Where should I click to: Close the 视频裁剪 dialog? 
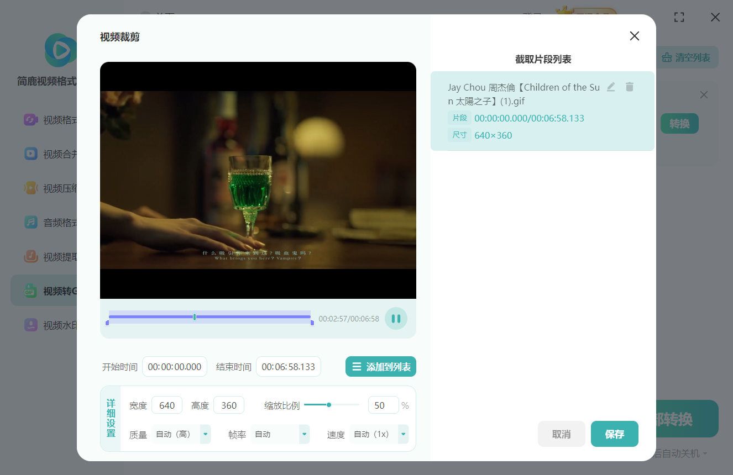click(635, 36)
